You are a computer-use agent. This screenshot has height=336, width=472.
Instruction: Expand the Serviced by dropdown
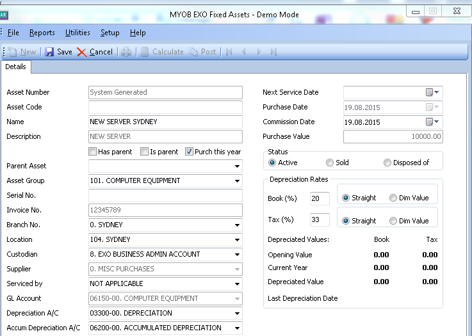[237, 284]
